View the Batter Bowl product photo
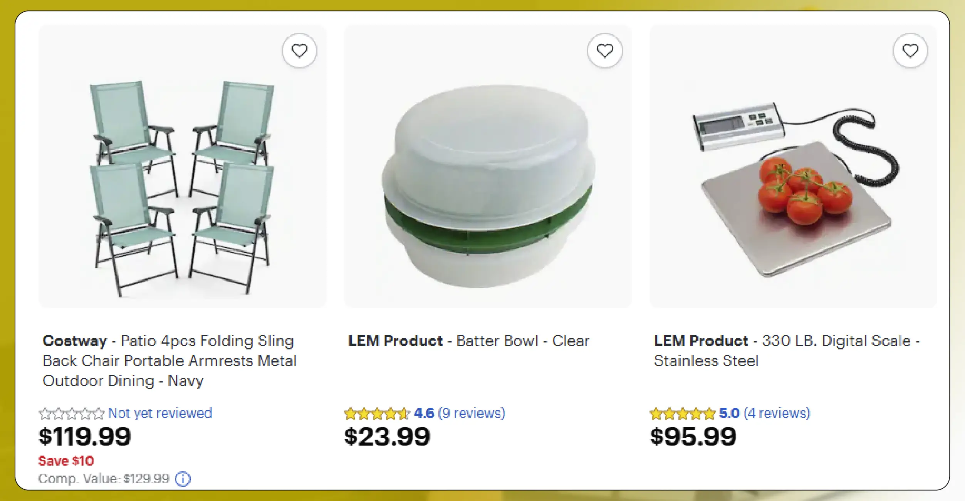965x501 pixels. (487, 166)
